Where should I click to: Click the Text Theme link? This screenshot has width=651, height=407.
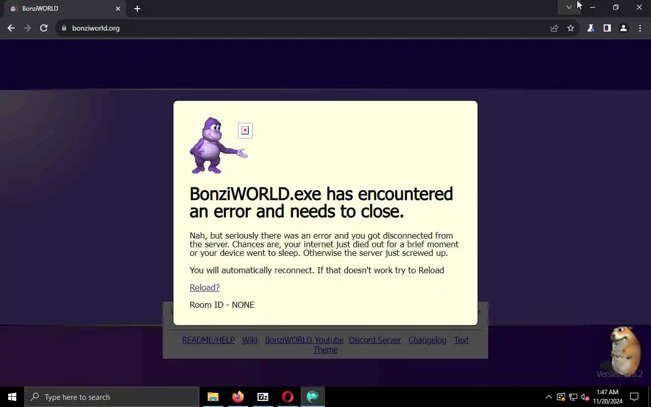pyautogui.click(x=461, y=340)
